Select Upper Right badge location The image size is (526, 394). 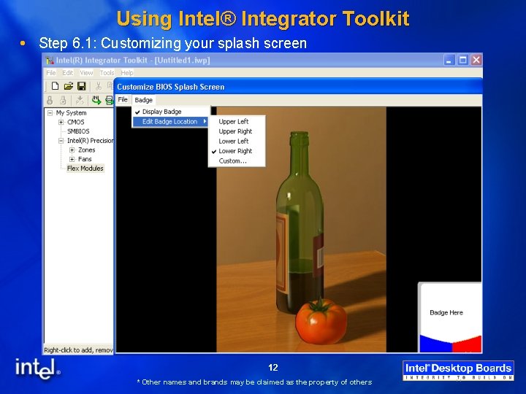coord(235,131)
